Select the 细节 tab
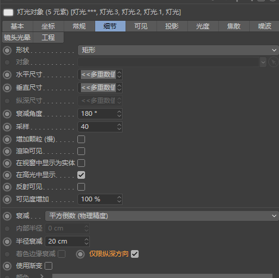279x278 pixels. (110, 26)
